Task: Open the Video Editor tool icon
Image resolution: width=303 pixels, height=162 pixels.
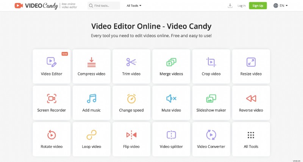Action: 52,62
